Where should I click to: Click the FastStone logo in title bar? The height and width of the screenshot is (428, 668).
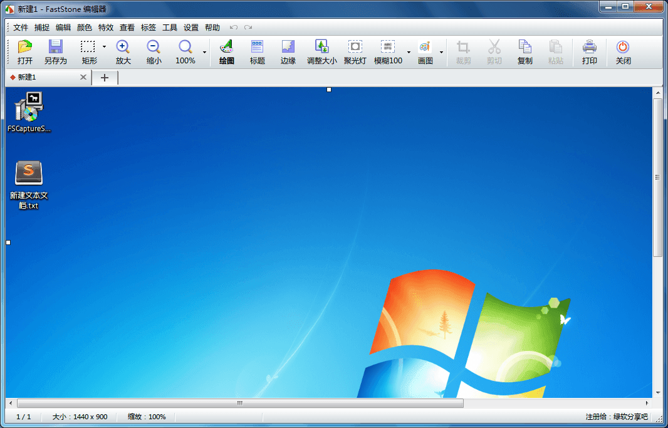pyautogui.click(x=9, y=9)
